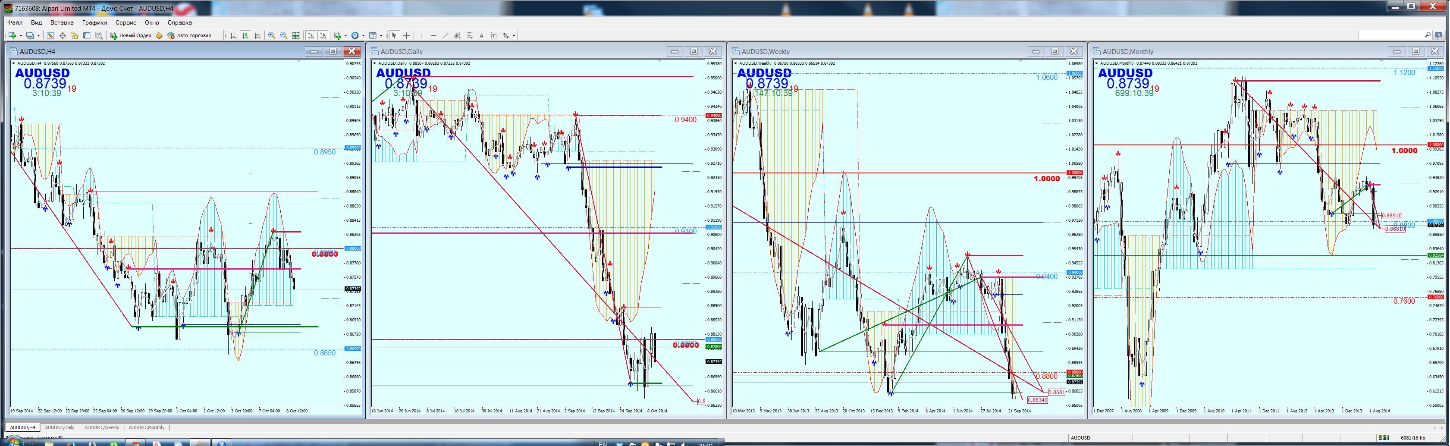
Task: Click the 6081/16 kb connection status
Action: (x=1413, y=437)
